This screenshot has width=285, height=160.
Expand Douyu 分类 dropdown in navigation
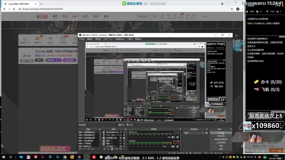pos(75,16)
